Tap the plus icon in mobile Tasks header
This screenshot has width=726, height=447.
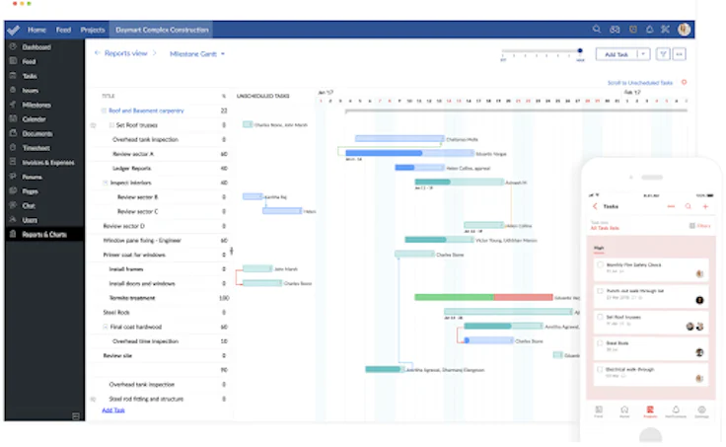tap(705, 206)
